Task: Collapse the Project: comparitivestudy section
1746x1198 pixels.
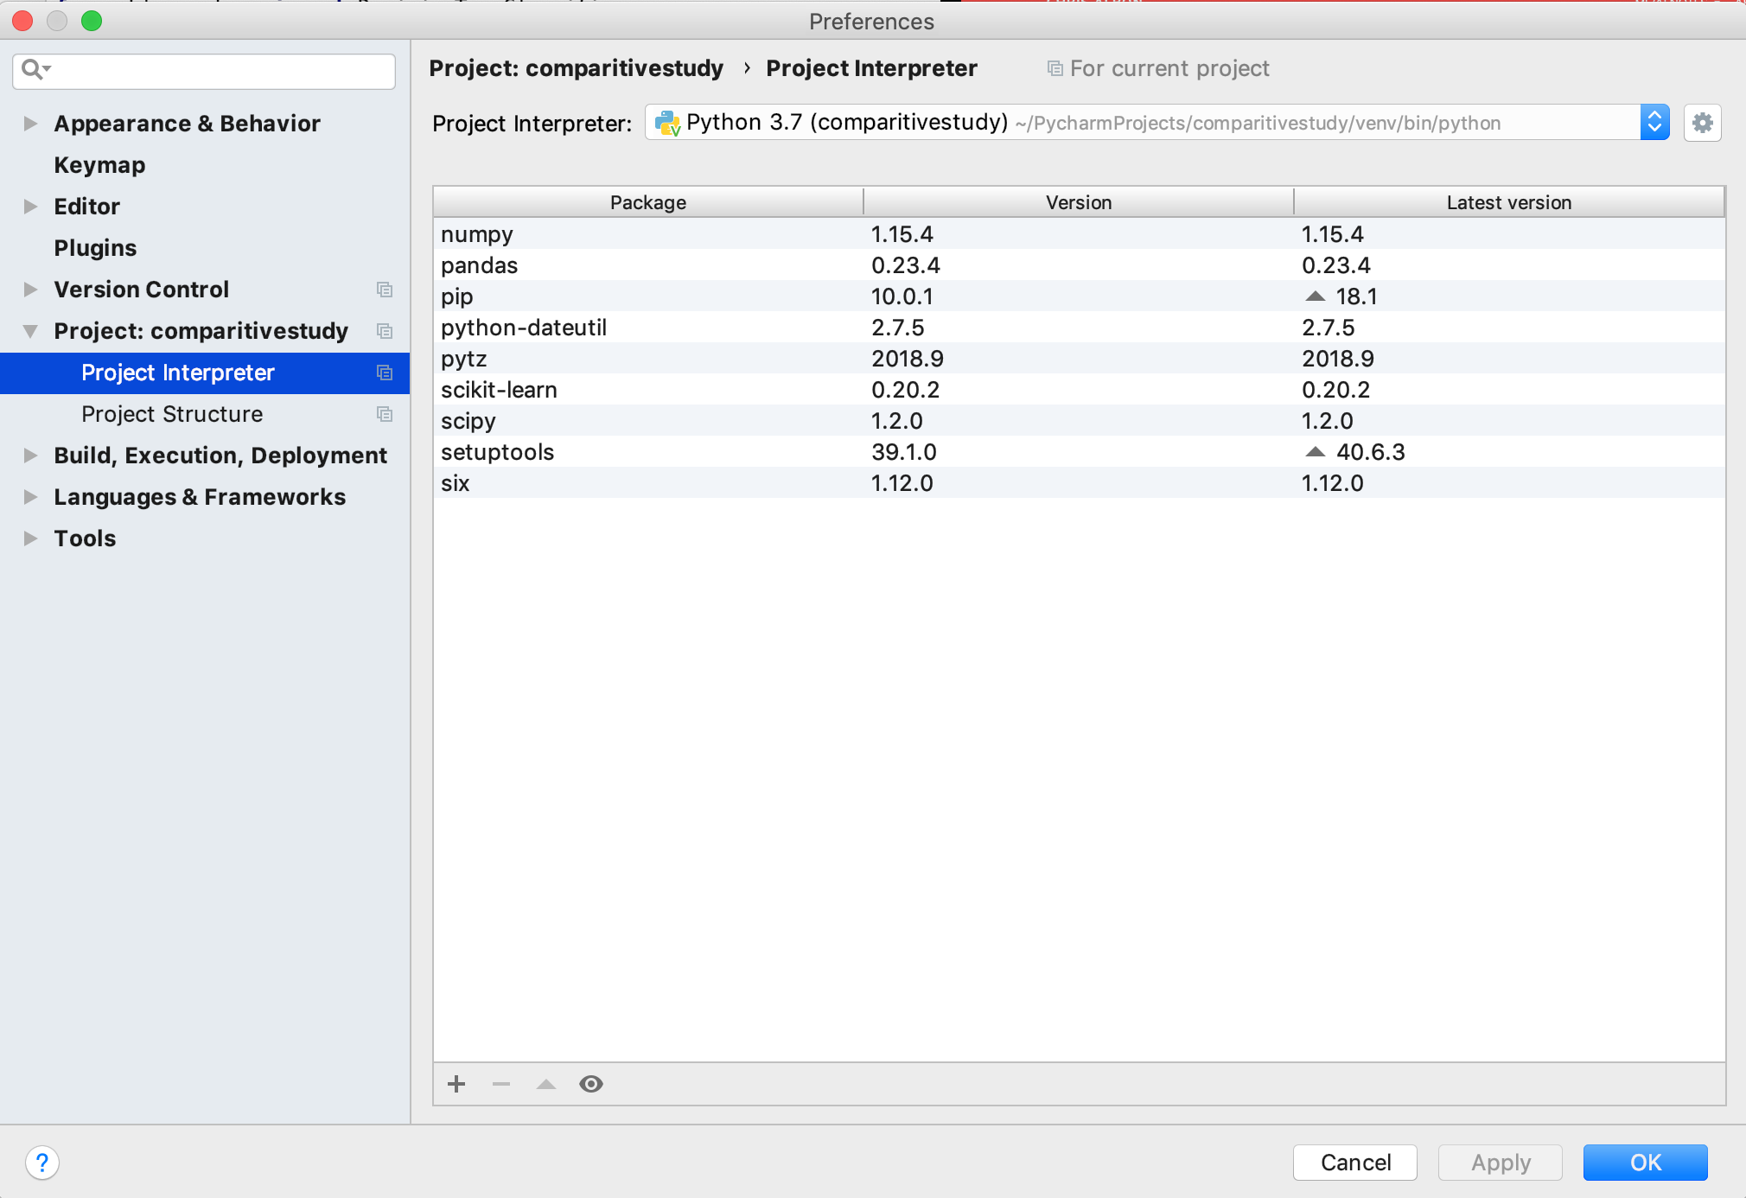Action: point(30,331)
